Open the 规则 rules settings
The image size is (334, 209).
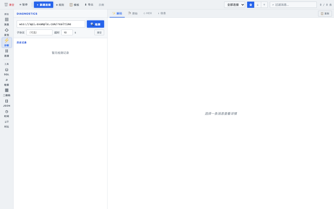60,5
